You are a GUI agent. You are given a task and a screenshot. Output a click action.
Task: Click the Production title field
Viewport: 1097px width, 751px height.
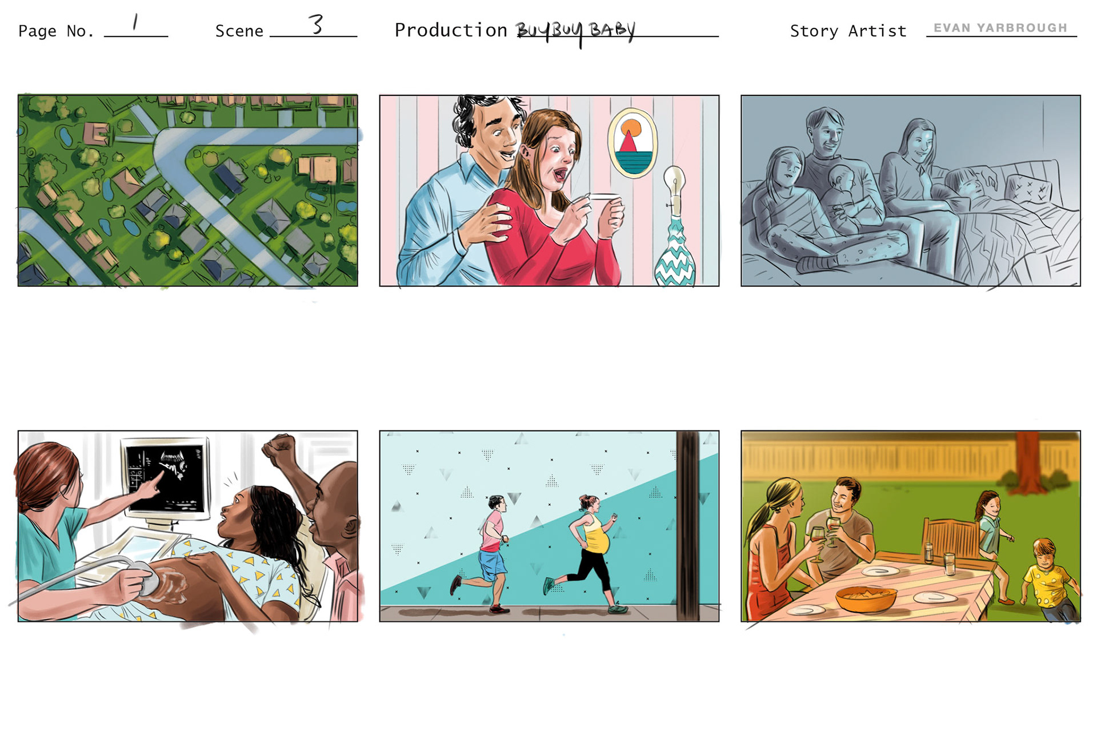[616, 30]
